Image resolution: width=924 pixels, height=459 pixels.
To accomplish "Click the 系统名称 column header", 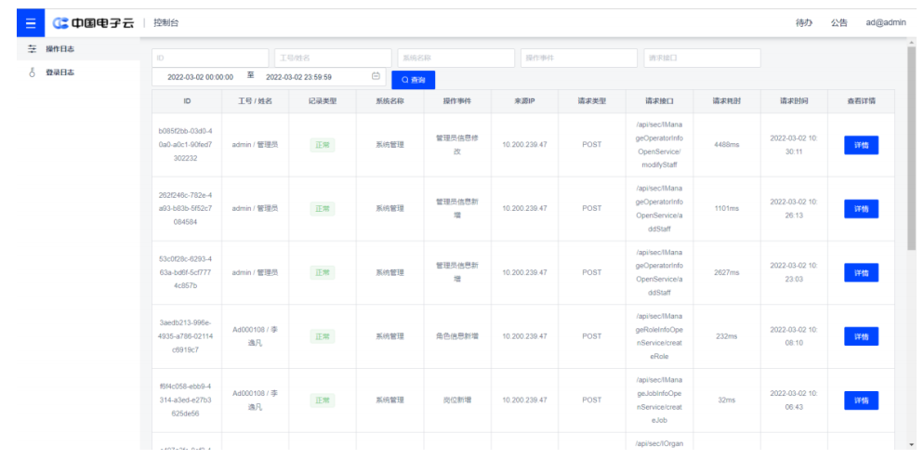I will click(x=390, y=101).
